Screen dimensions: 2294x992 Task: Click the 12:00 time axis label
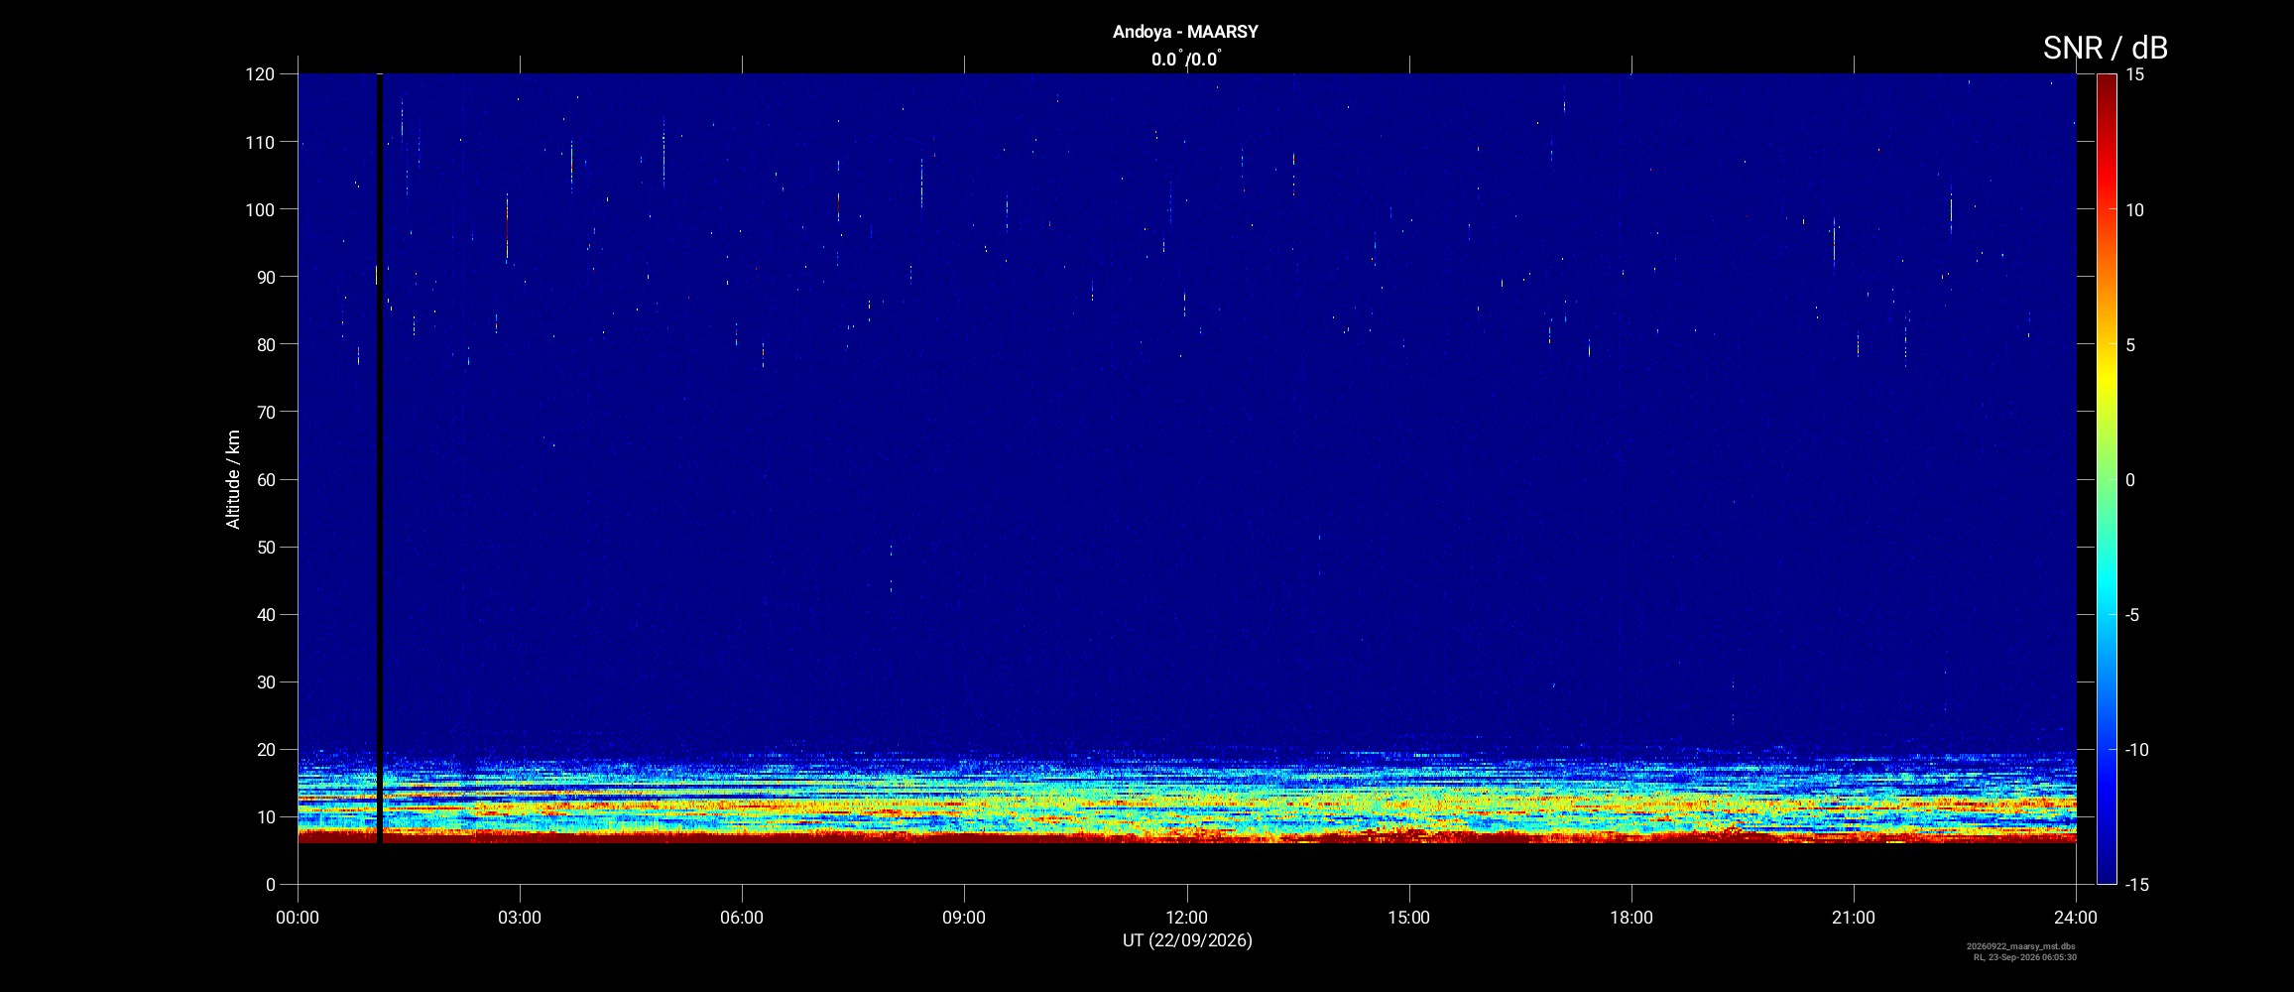click(1186, 918)
